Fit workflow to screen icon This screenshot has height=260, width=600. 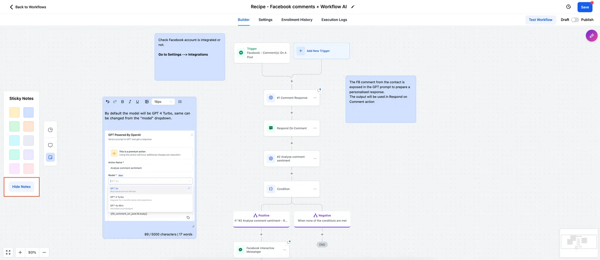(8, 252)
